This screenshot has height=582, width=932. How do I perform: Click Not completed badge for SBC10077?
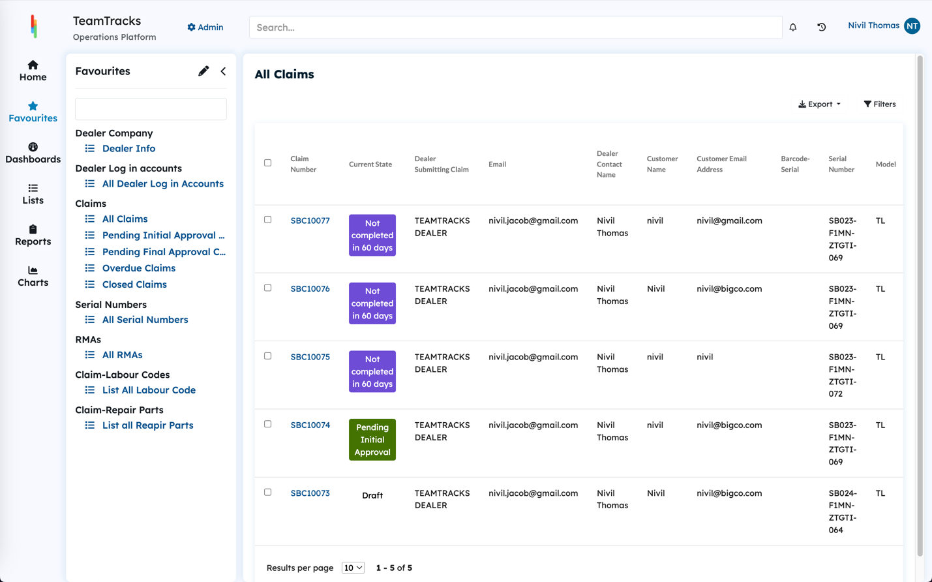(372, 236)
